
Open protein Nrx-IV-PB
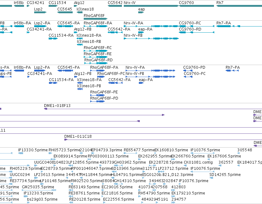(x=135, y=74)
